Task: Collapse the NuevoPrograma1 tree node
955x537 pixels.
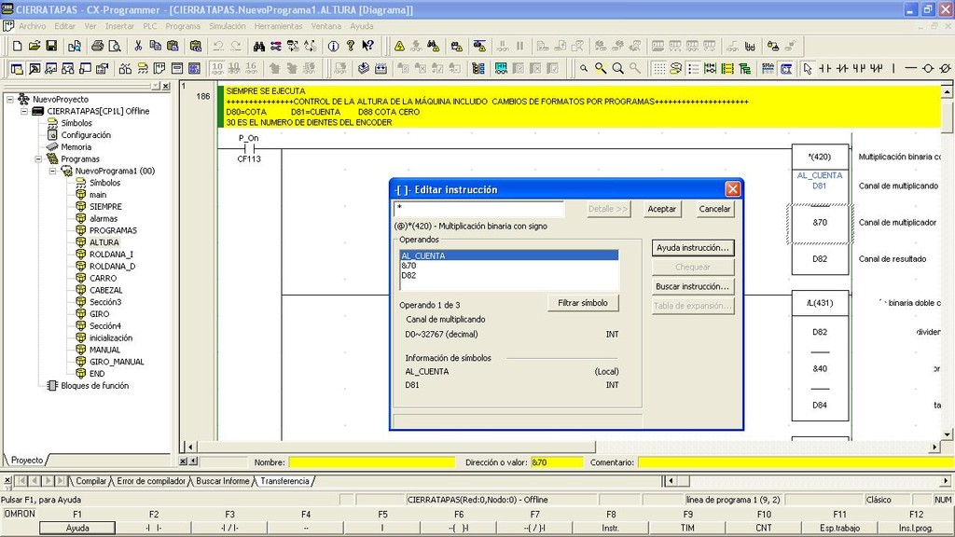Action: coord(51,172)
